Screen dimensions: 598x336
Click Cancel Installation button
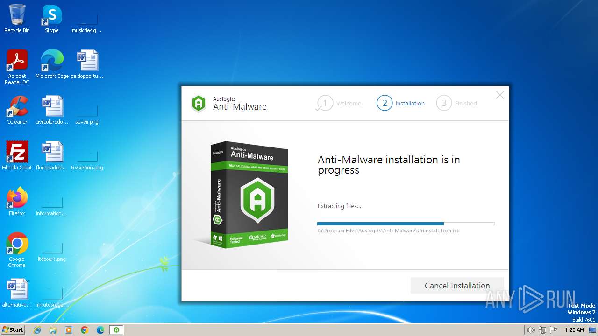pos(457,286)
